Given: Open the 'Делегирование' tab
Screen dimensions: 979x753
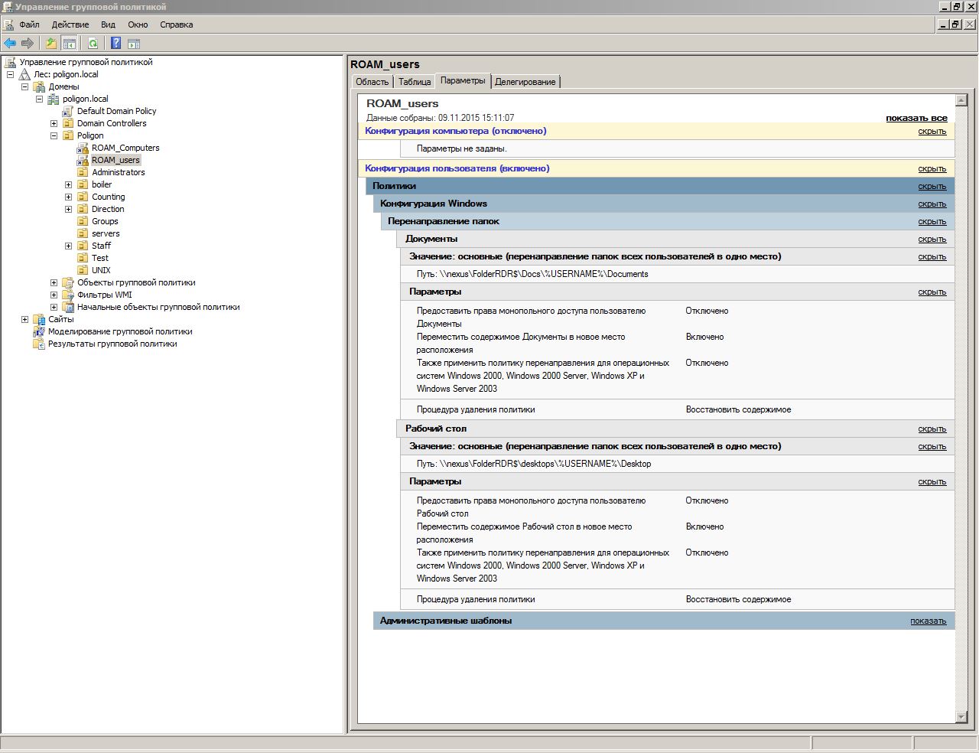Looking at the screenshot, I should (525, 82).
